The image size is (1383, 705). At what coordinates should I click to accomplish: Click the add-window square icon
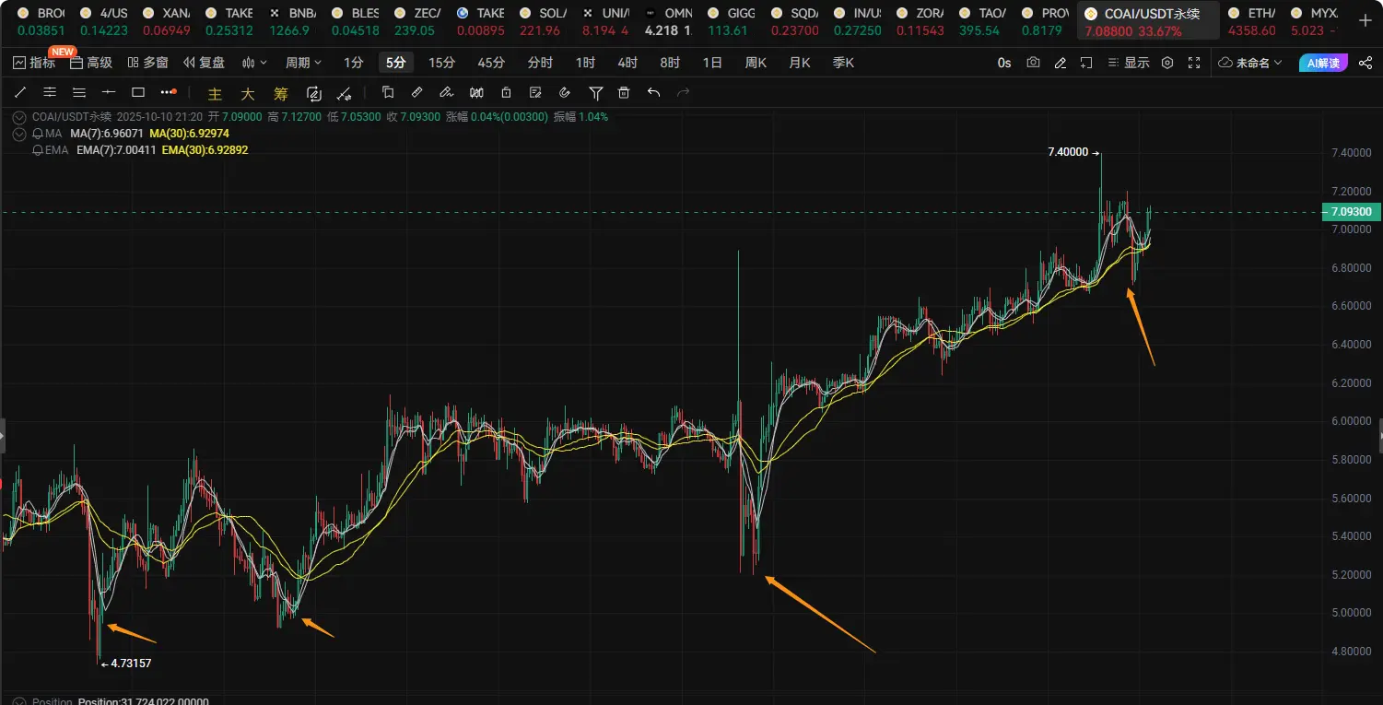click(x=1086, y=63)
